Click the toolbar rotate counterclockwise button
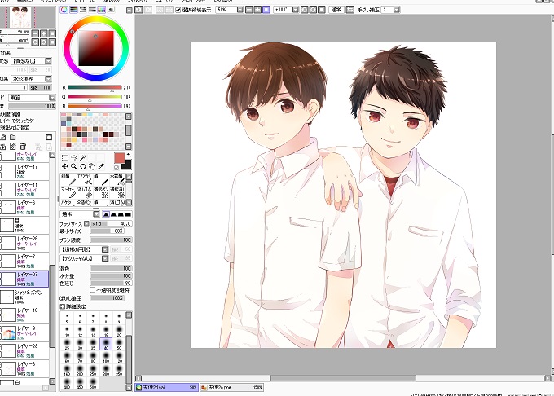 (x=304, y=10)
